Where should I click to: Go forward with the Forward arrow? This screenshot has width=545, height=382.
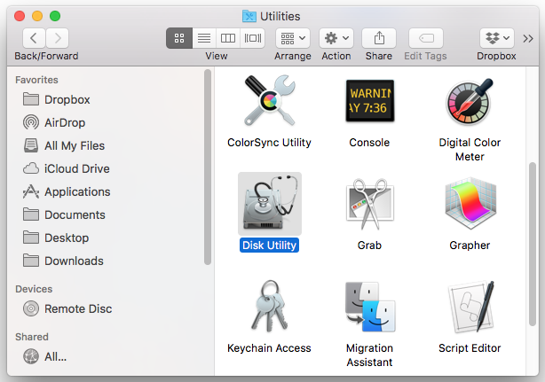58,38
